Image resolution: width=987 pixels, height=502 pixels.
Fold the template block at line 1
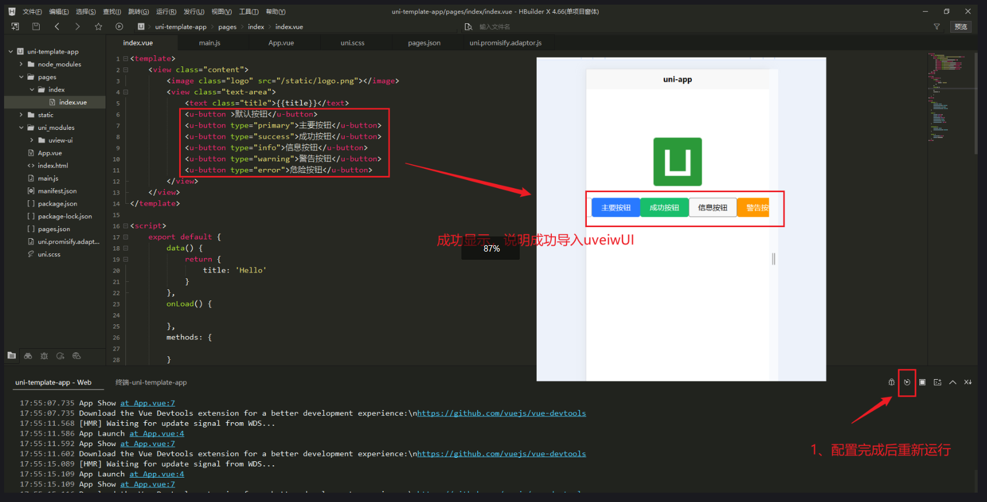(125, 59)
